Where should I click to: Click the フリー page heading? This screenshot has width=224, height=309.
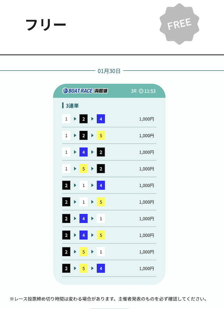point(46,25)
